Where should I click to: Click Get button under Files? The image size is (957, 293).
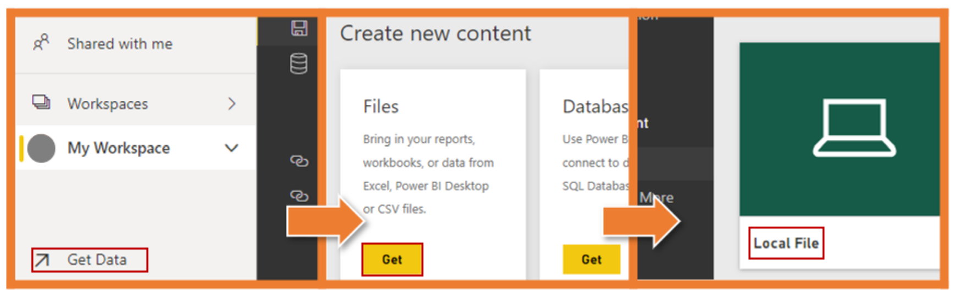(x=392, y=260)
